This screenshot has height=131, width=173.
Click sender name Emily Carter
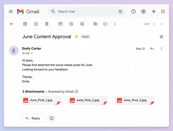(32, 48)
